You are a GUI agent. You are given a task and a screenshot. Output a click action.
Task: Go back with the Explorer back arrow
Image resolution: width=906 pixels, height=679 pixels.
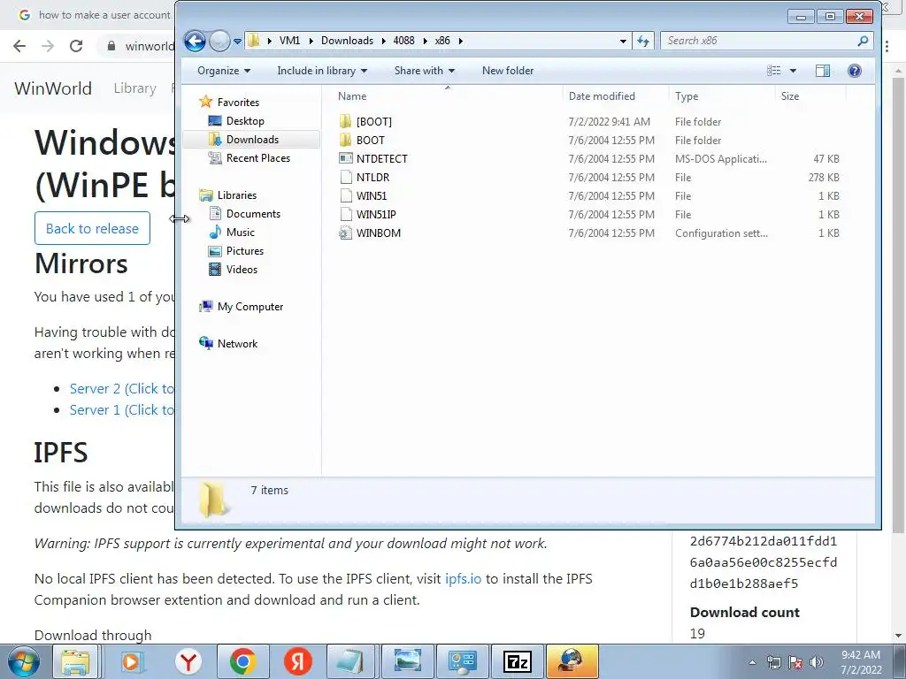click(195, 41)
